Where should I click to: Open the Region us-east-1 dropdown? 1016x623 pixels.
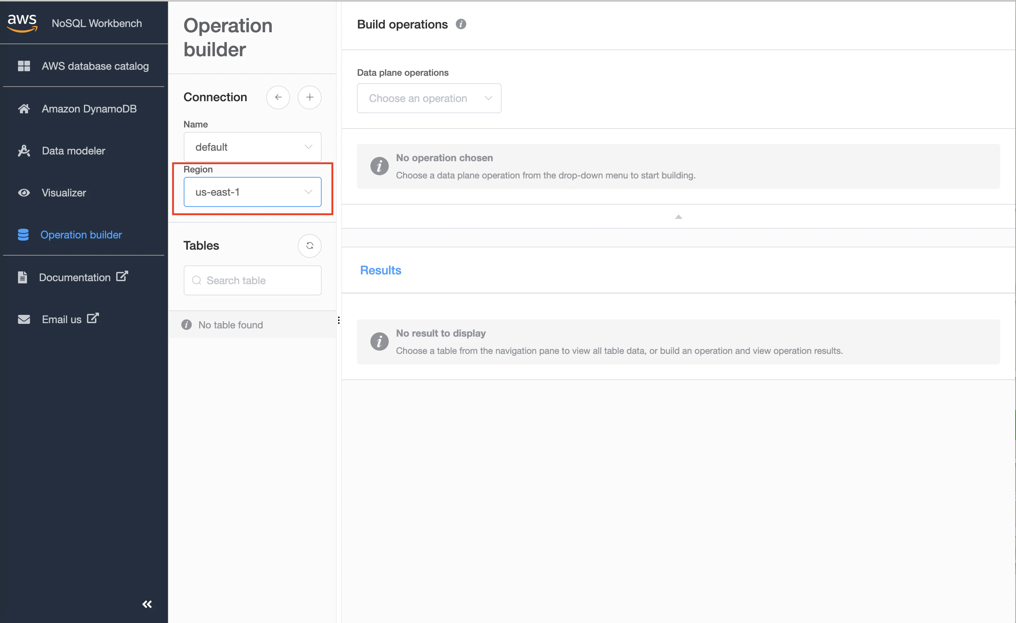(x=252, y=192)
